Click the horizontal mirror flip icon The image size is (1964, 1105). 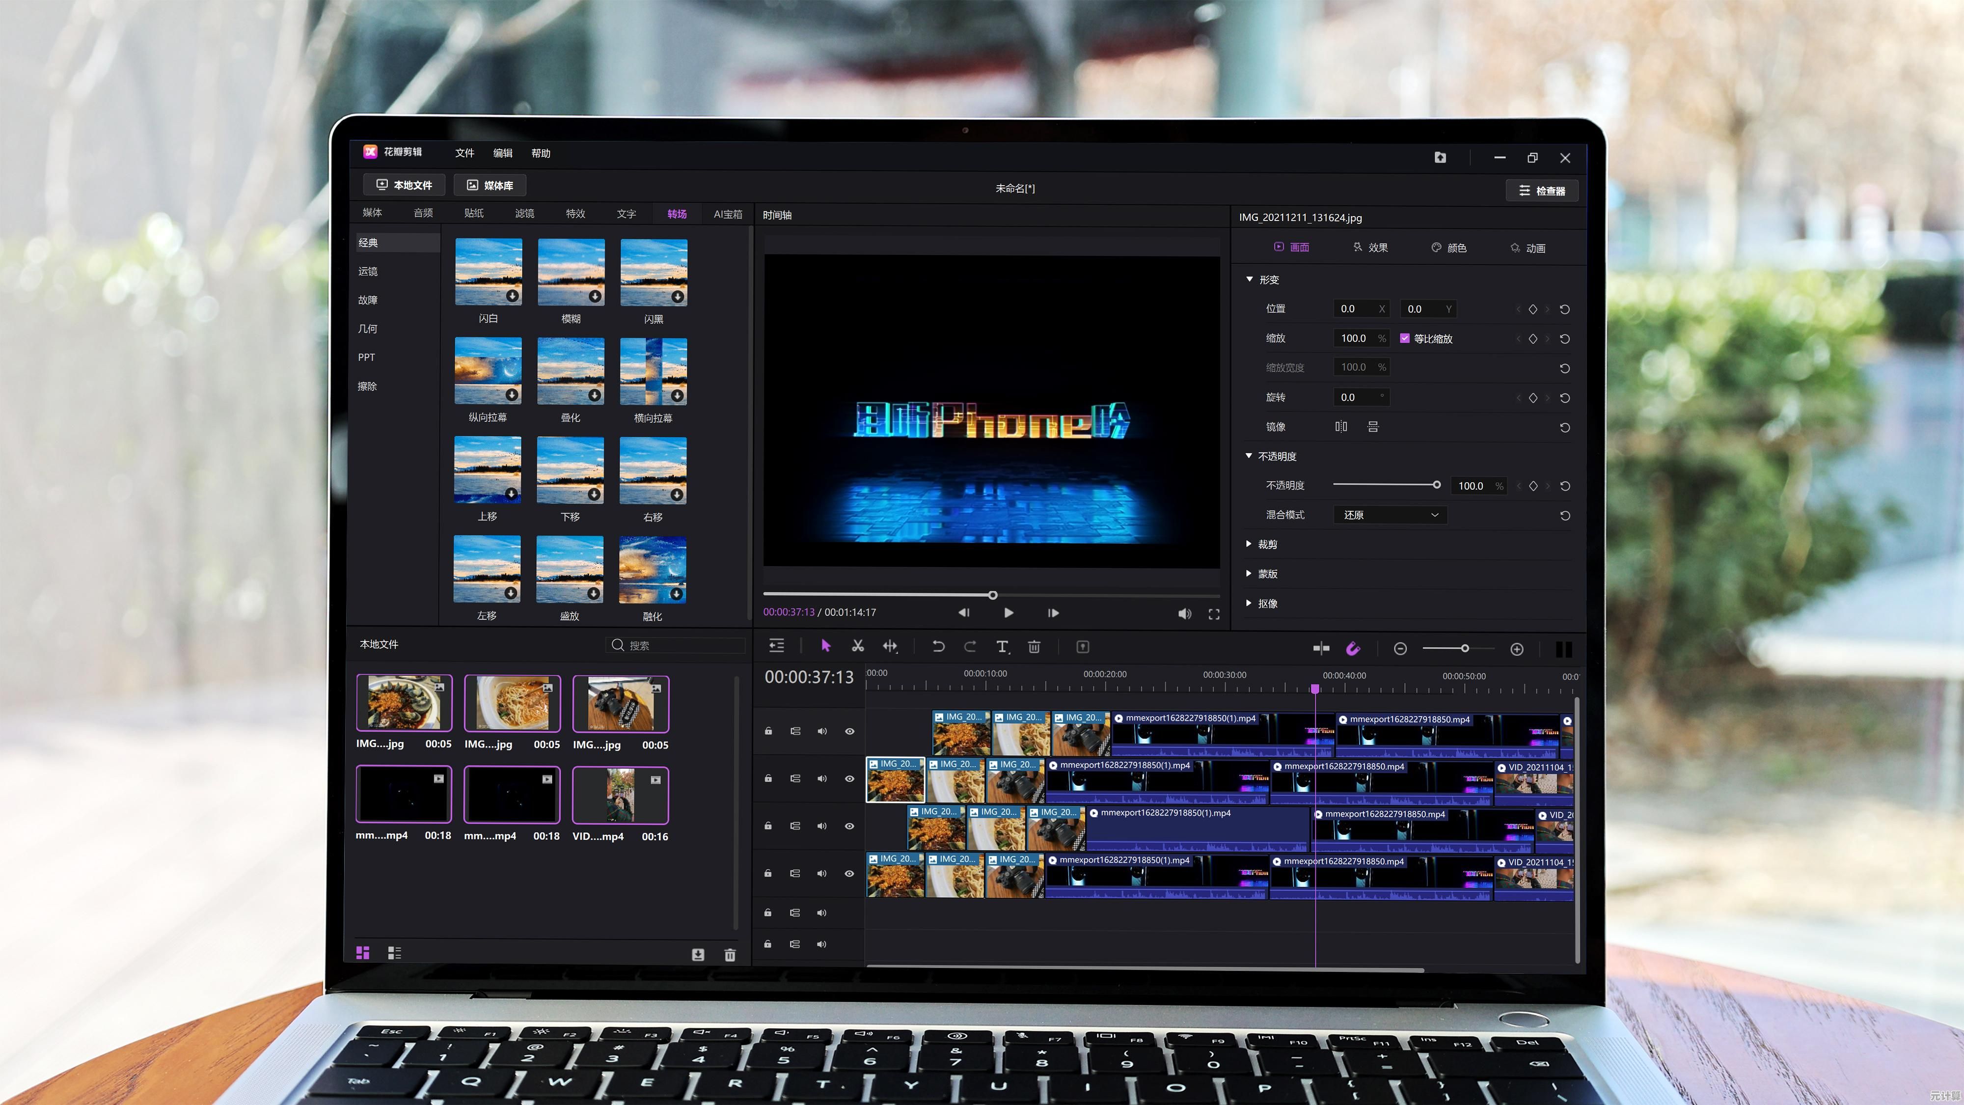1341,426
